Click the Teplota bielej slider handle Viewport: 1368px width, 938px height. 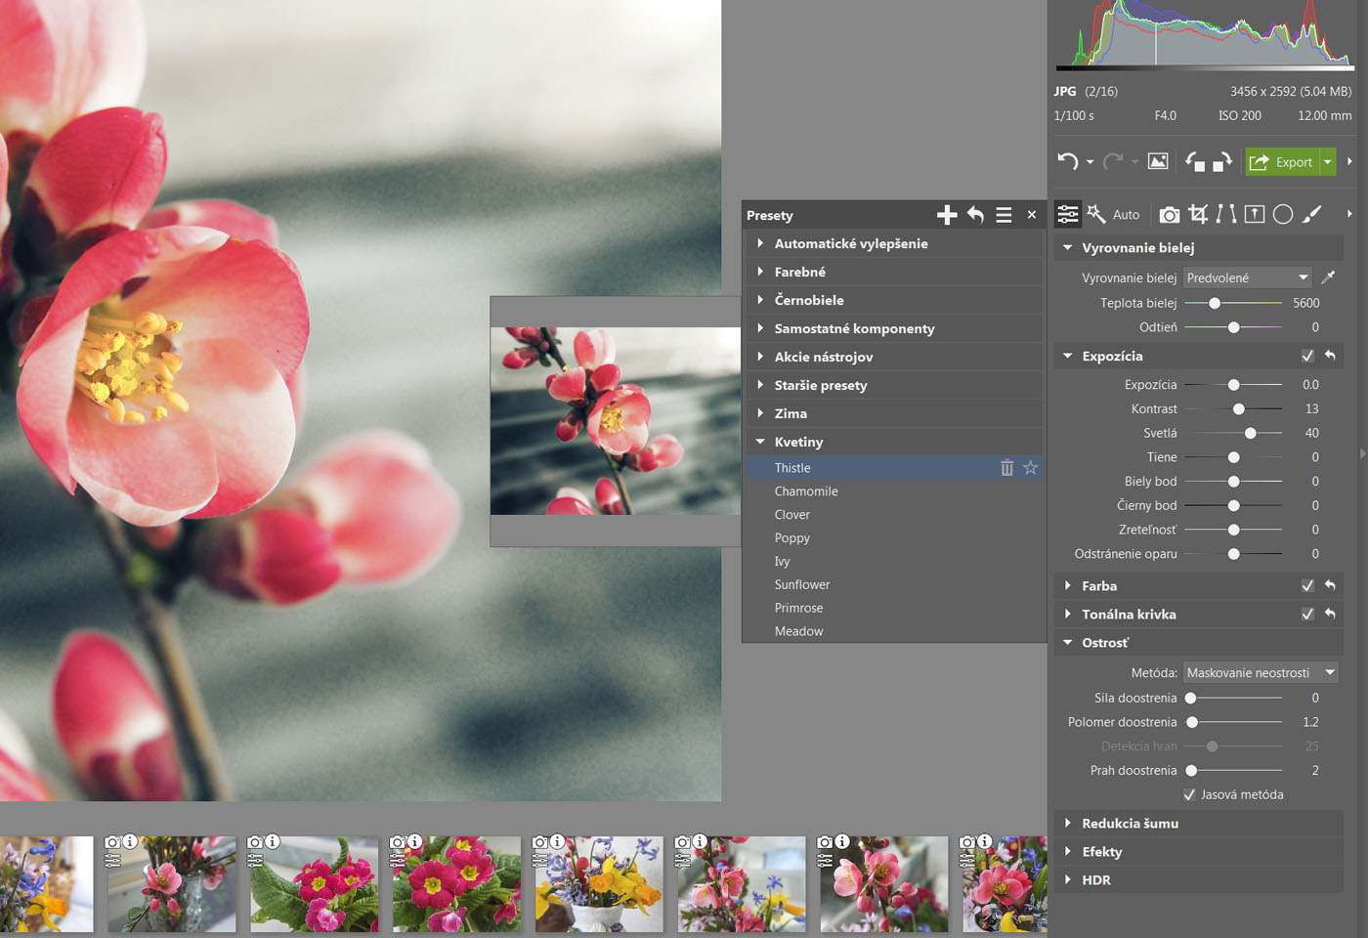pos(1215,303)
